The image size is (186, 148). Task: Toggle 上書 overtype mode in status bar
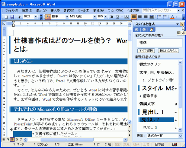[146, 144]
